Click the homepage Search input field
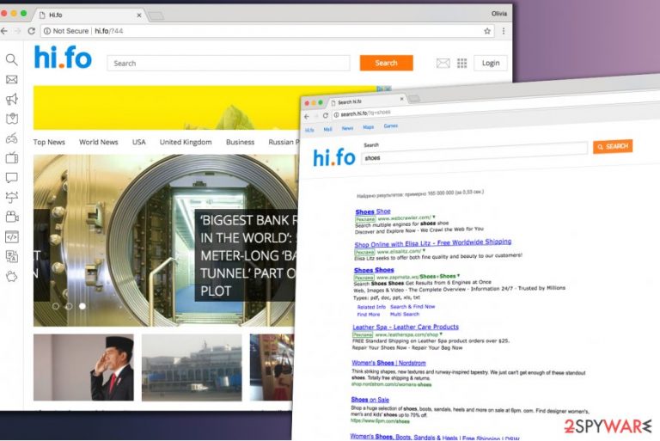 click(x=229, y=63)
